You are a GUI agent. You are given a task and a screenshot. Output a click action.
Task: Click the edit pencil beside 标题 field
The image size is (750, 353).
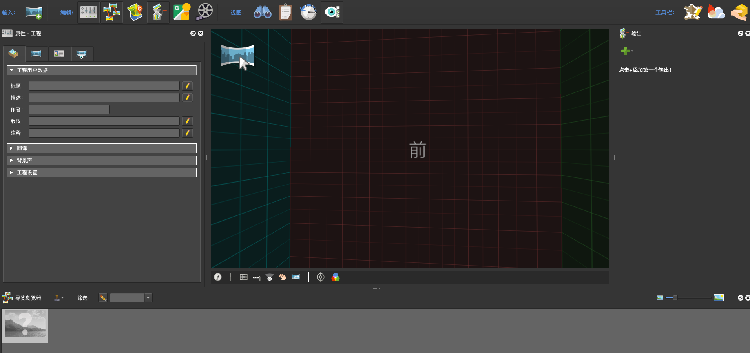188,86
